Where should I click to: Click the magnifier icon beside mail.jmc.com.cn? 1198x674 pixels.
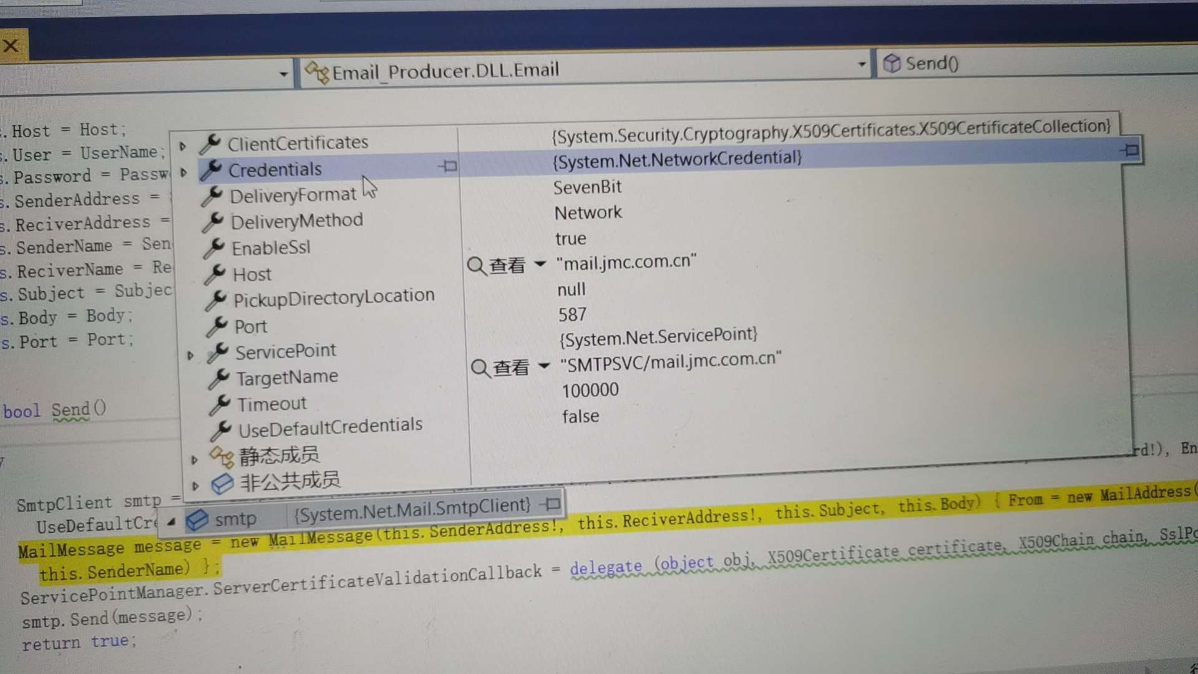(x=476, y=266)
